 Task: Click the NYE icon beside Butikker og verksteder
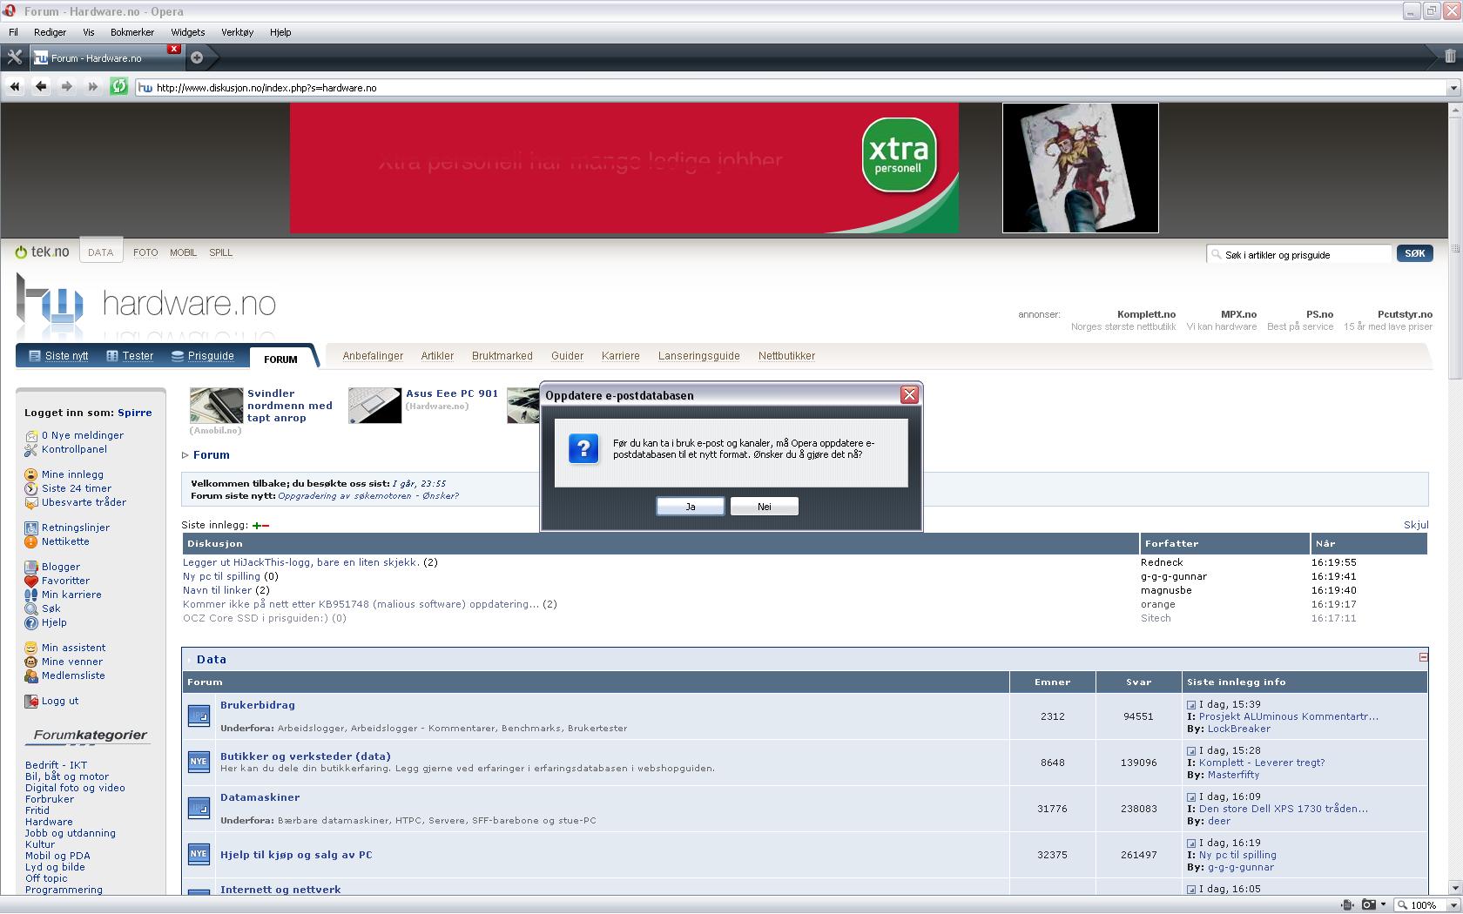click(199, 762)
